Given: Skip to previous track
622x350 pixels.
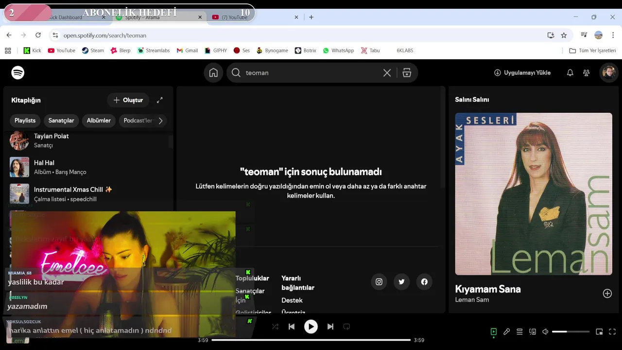Looking at the screenshot, I should coord(292,327).
